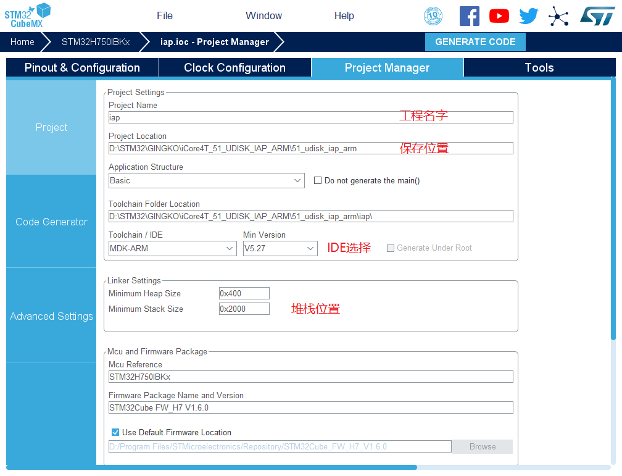Click the ST community network icon
The width and height of the screenshot is (622, 476).
click(x=558, y=16)
